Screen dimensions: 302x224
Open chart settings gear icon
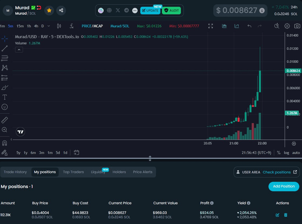click(x=287, y=26)
